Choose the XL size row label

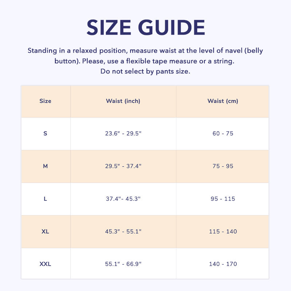tap(45, 232)
